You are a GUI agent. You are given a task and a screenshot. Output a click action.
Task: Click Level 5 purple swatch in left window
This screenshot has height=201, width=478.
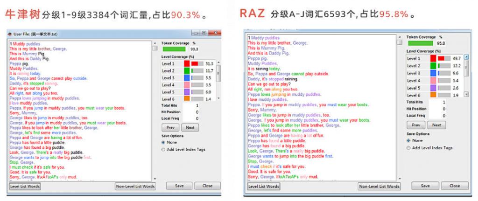187,92
